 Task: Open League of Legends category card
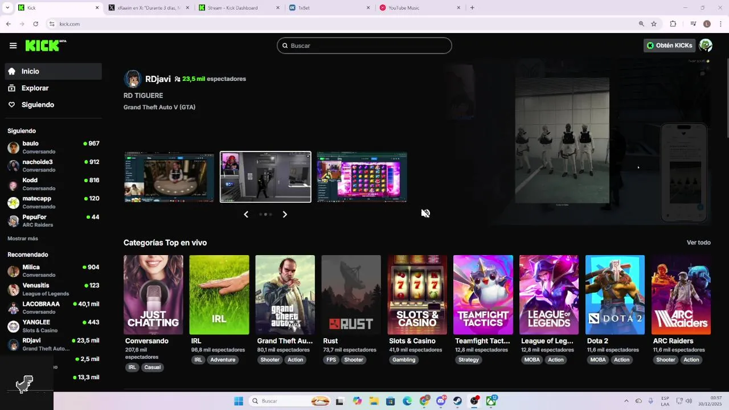pos(549,295)
